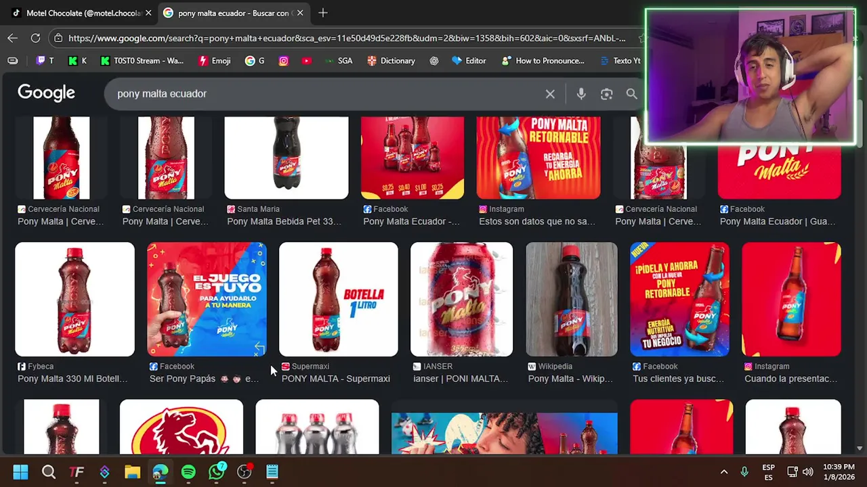Go back to the previous page
This screenshot has width=867, height=487.
pyautogui.click(x=13, y=38)
